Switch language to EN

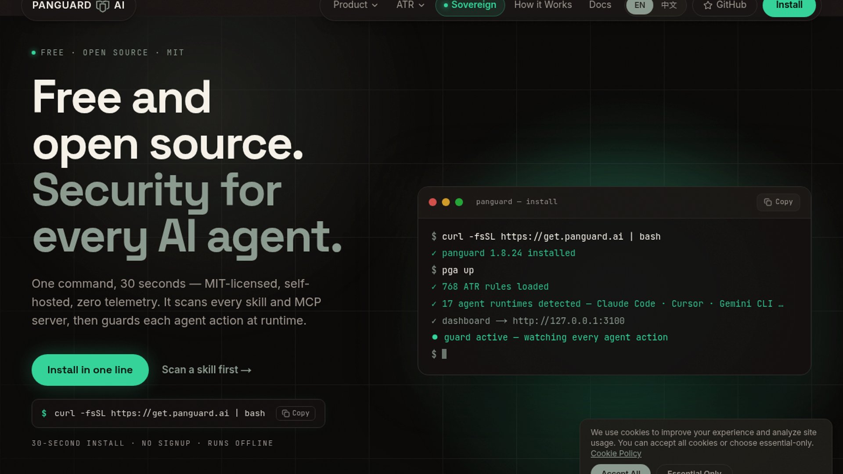pos(640,6)
